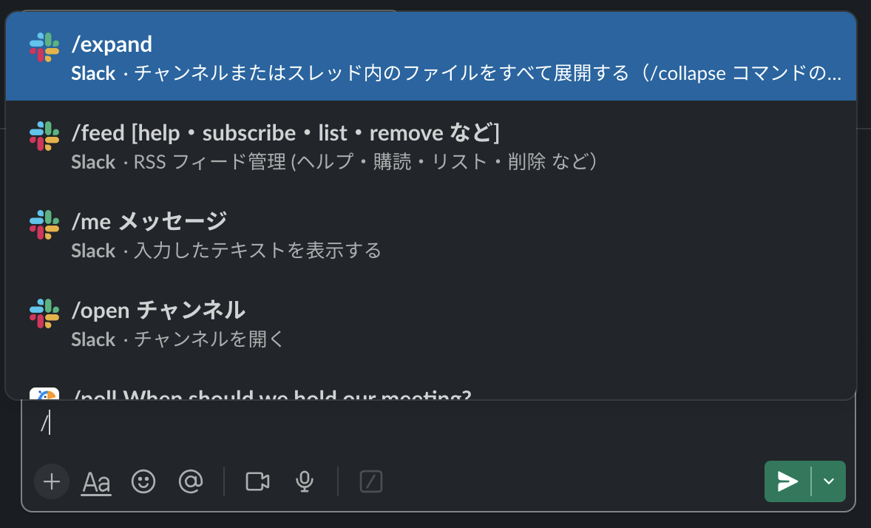Click the plus attachments icon

click(51, 481)
